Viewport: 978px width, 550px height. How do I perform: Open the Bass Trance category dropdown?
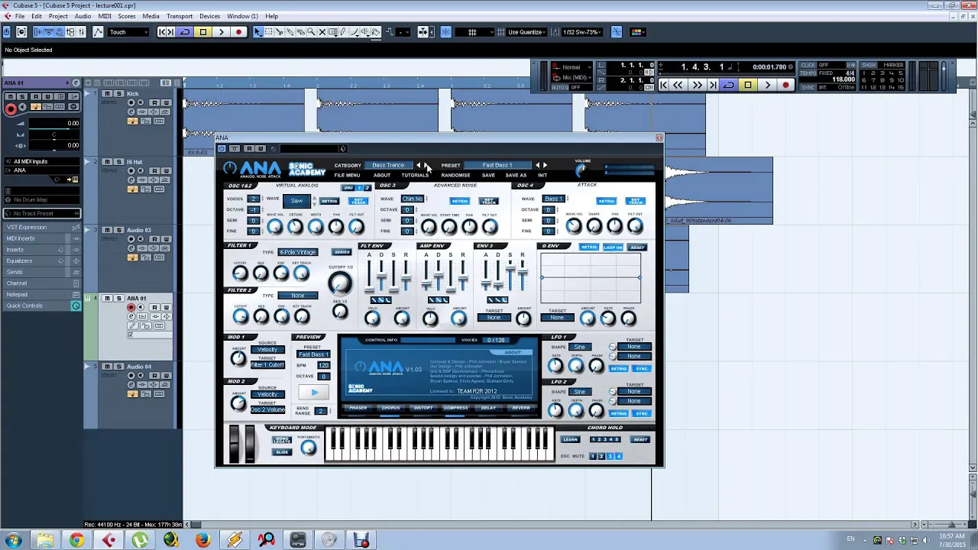(388, 165)
